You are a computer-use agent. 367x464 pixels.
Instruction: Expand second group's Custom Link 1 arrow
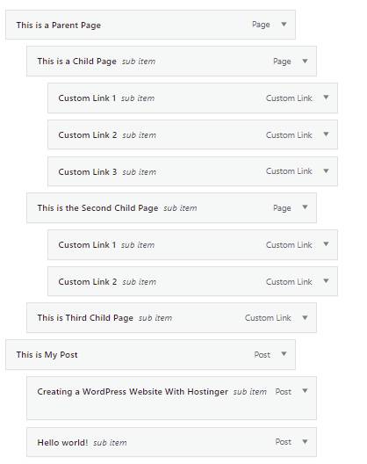tap(326, 244)
